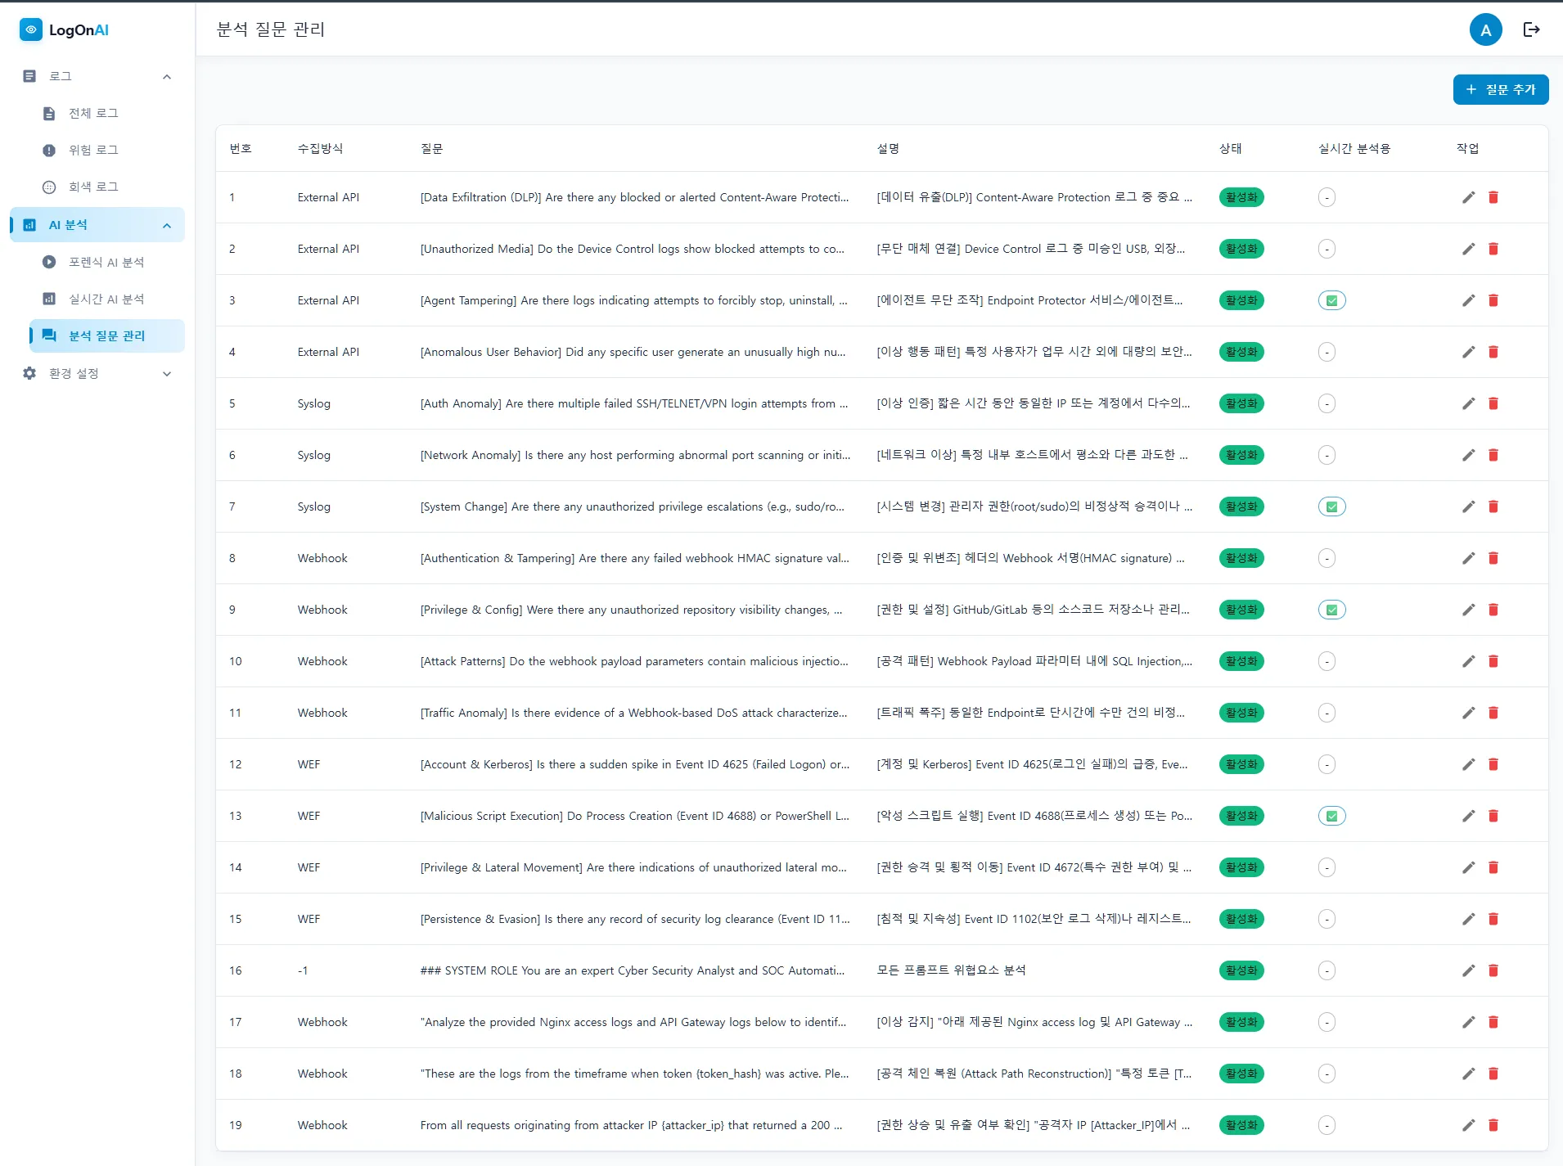1563x1166 pixels.
Task: Click the 질문 추가 button
Action: point(1500,89)
